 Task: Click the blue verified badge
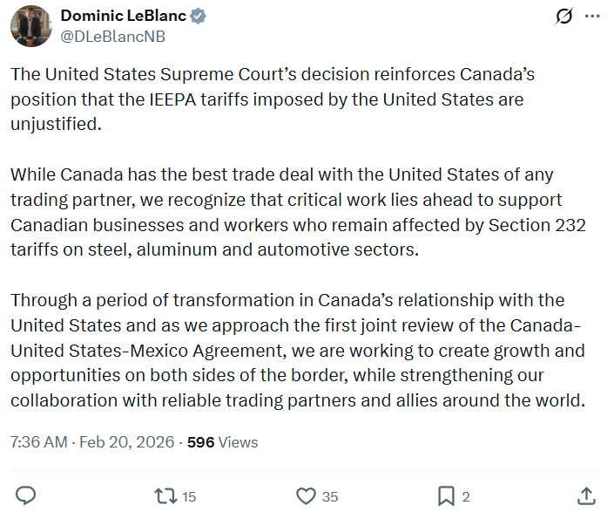click(x=199, y=17)
